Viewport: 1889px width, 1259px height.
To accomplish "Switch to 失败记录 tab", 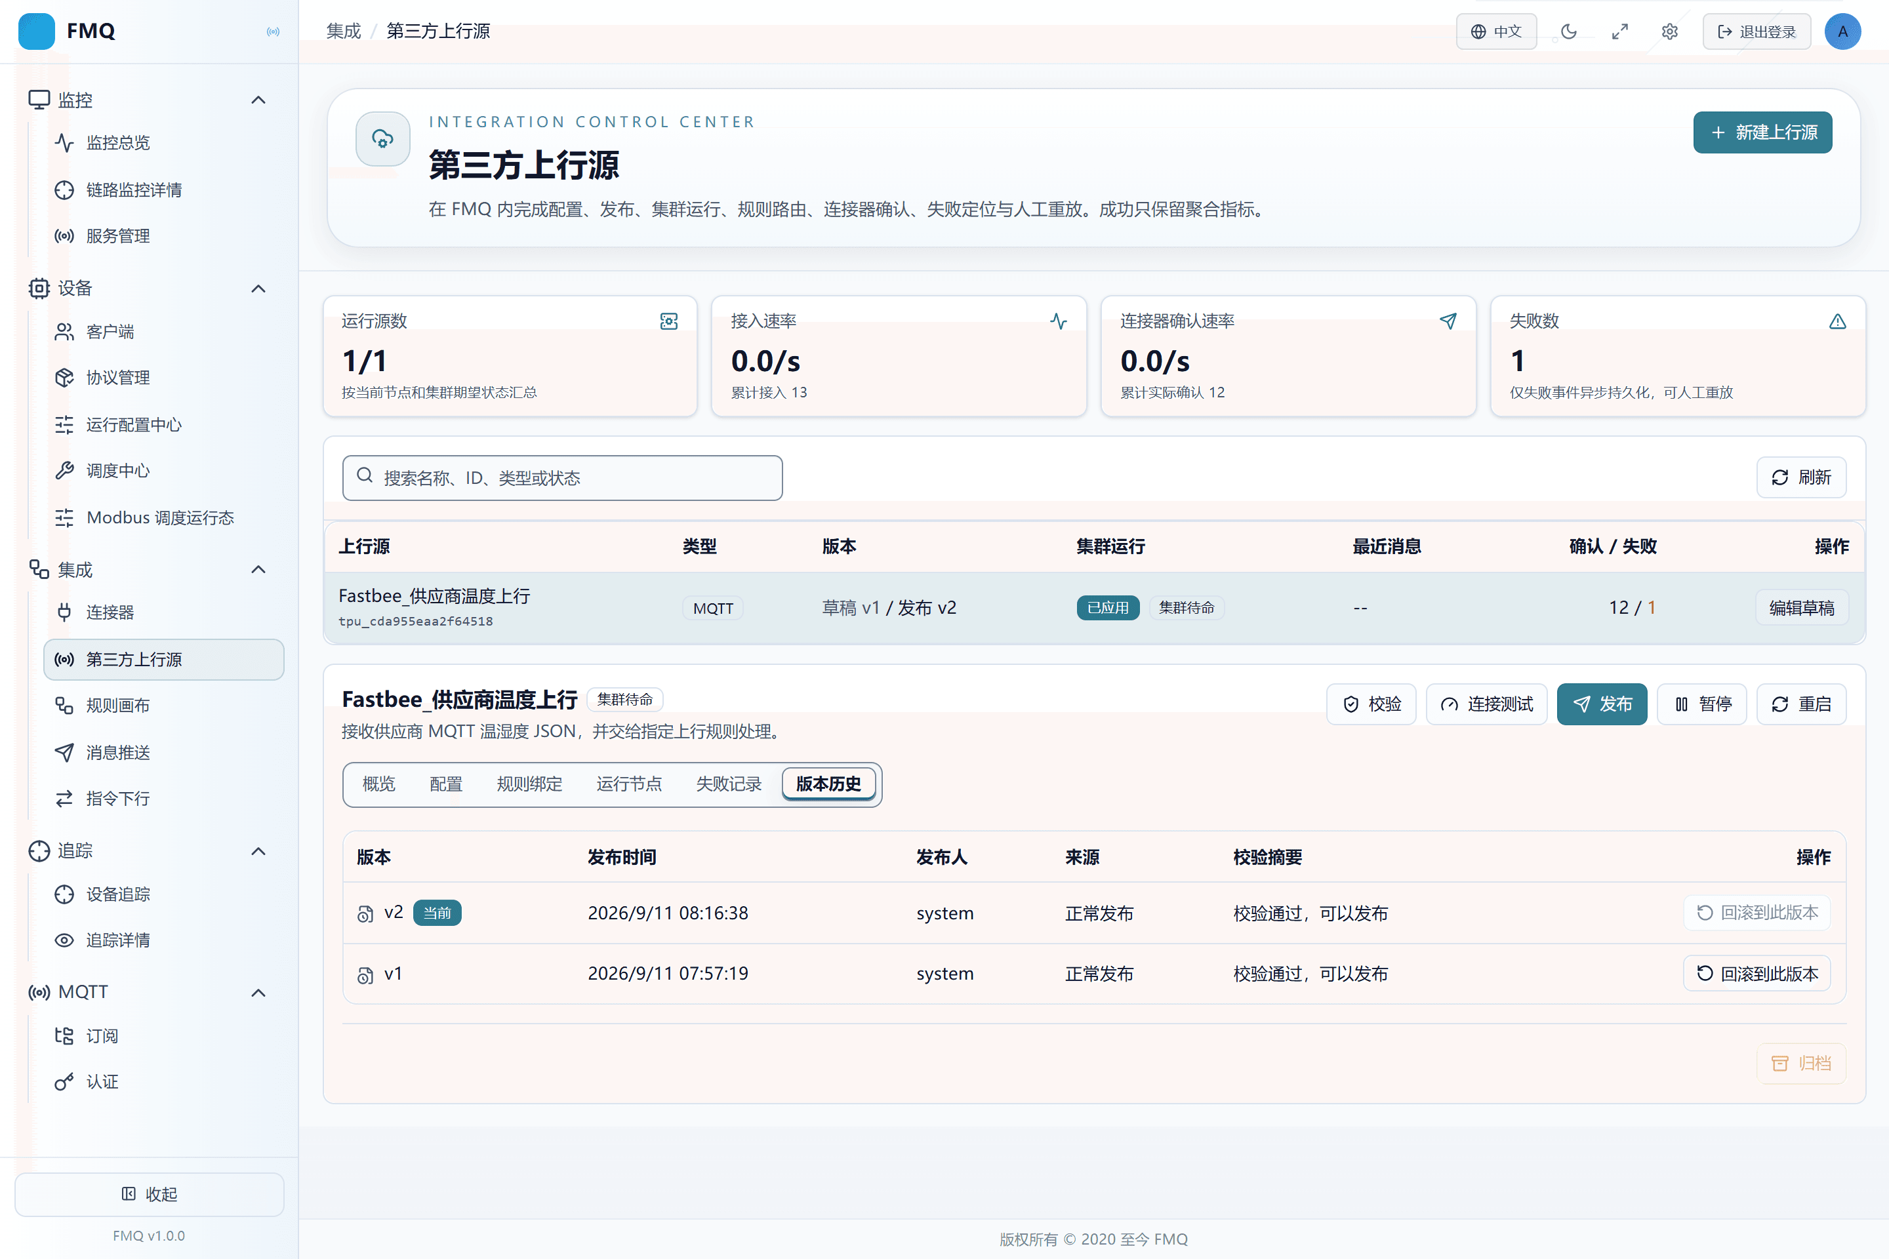I will pyautogui.click(x=729, y=784).
